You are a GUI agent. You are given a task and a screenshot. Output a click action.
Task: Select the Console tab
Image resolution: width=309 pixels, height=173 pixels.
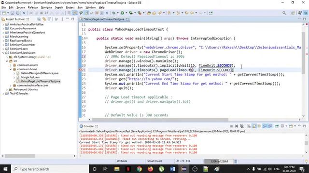[88, 126]
